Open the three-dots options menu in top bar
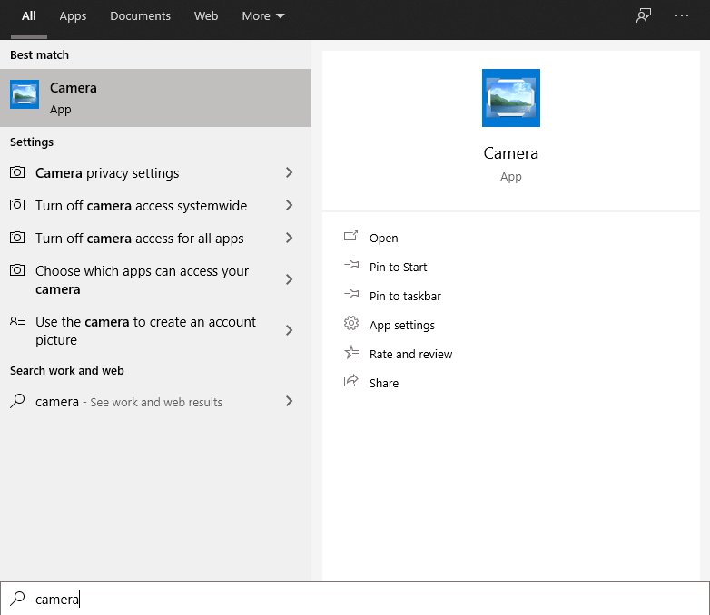 coord(682,15)
